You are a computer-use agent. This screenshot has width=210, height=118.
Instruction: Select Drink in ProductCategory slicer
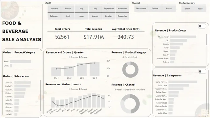pos(187,9)
